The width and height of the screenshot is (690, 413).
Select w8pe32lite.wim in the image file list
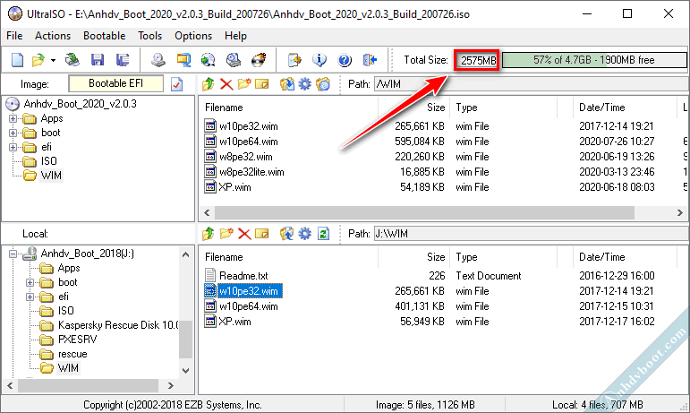251,172
